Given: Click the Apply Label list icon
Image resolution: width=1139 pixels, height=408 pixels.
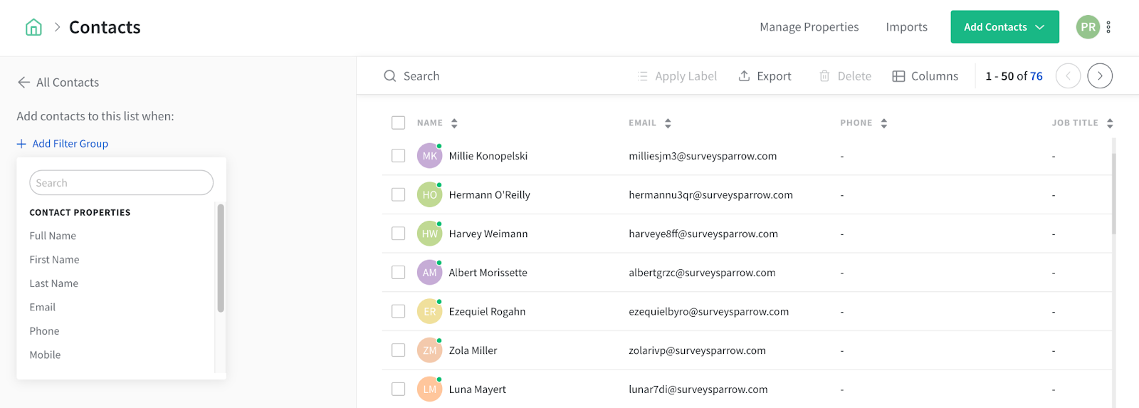Looking at the screenshot, I should (643, 76).
